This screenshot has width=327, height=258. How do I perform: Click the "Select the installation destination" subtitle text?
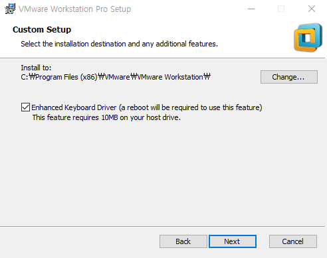point(119,44)
